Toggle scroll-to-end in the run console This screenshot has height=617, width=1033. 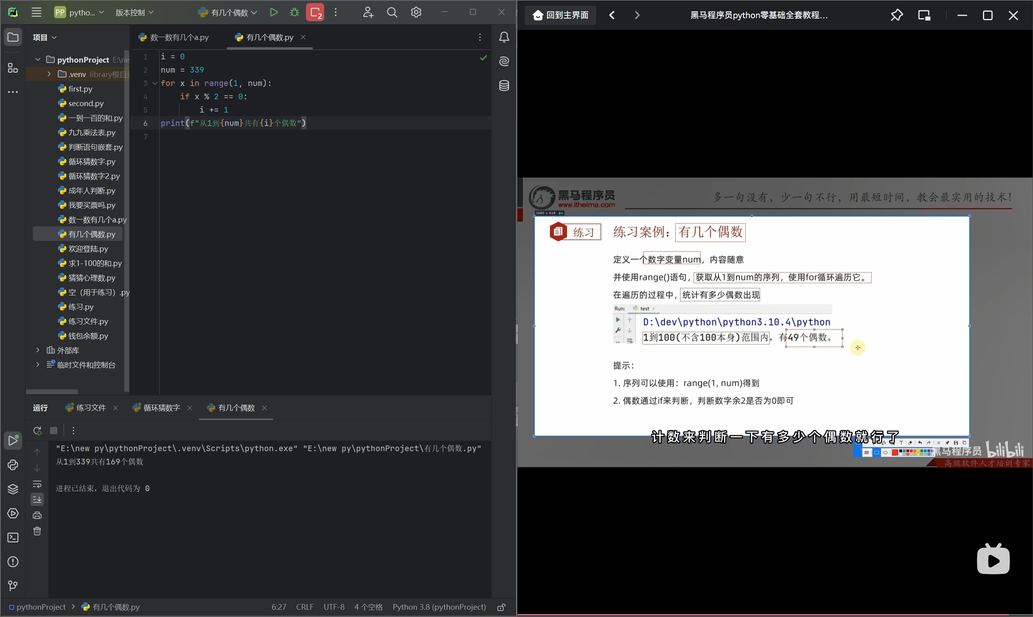coord(38,499)
